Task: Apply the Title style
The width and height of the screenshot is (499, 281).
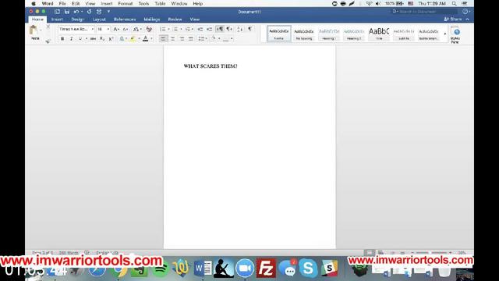Action: point(379,34)
